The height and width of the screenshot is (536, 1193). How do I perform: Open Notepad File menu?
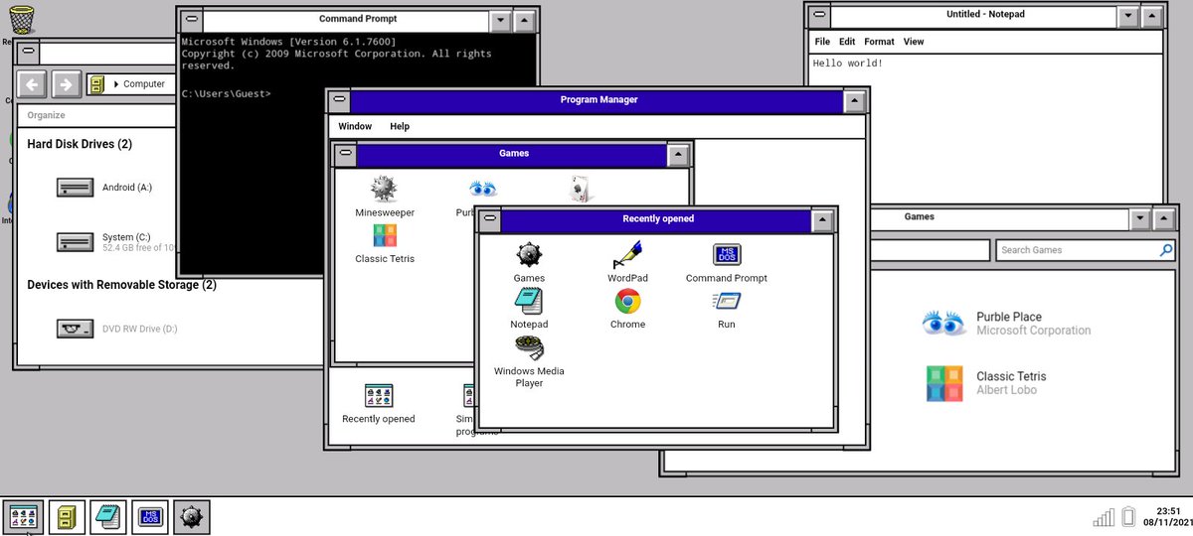click(x=822, y=42)
